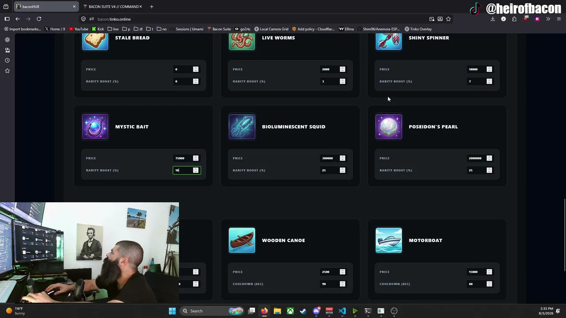Image resolution: width=566 pixels, height=318 pixels.
Task: Open the Xbox app from the taskbar
Action: coord(290,311)
